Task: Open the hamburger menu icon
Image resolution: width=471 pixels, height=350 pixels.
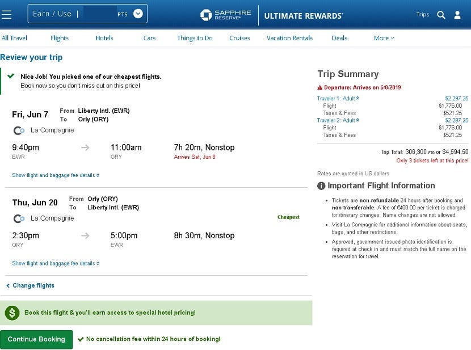Action: click(x=7, y=14)
